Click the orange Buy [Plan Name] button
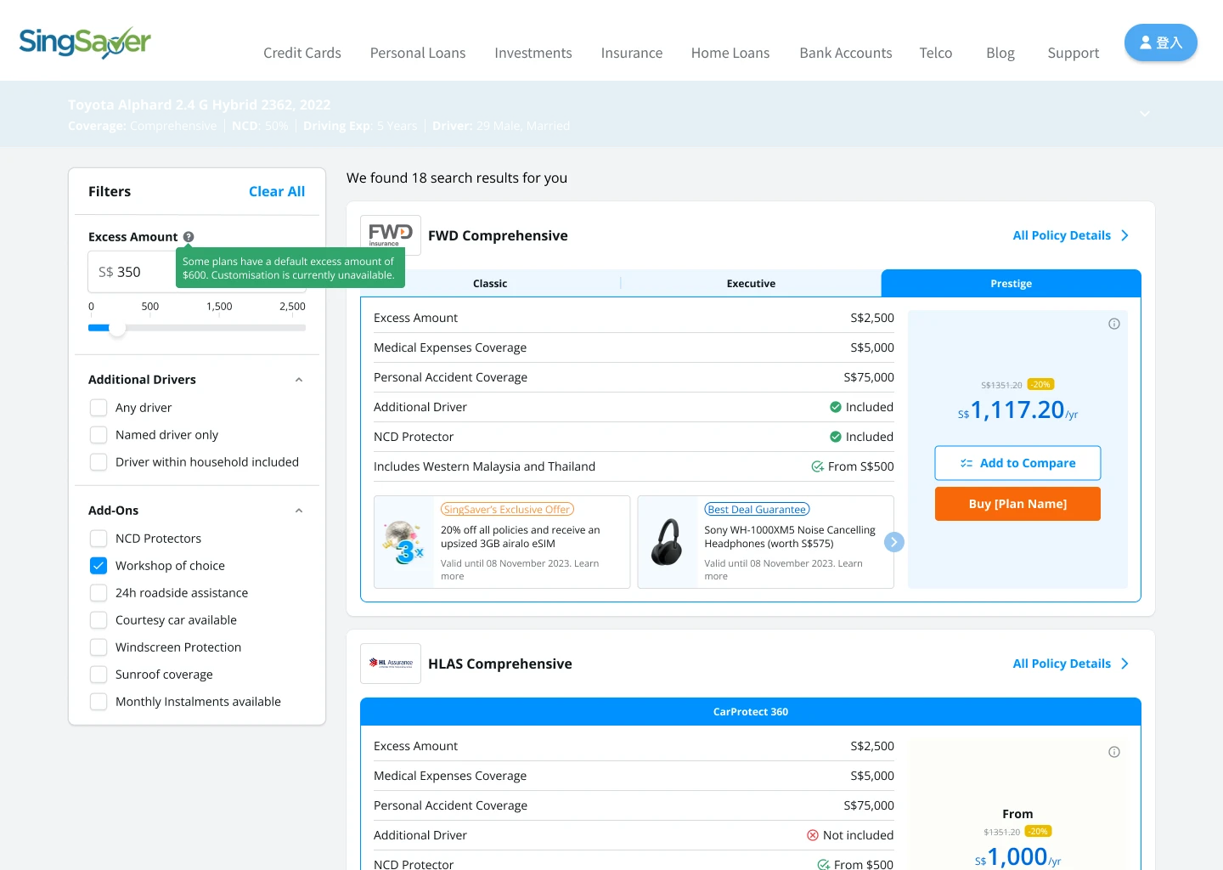The width and height of the screenshot is (1223, 870). point(1017,504)
